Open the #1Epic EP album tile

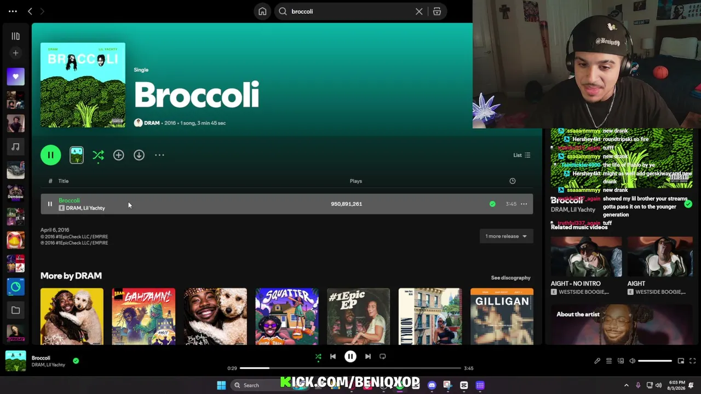(358, 317)
